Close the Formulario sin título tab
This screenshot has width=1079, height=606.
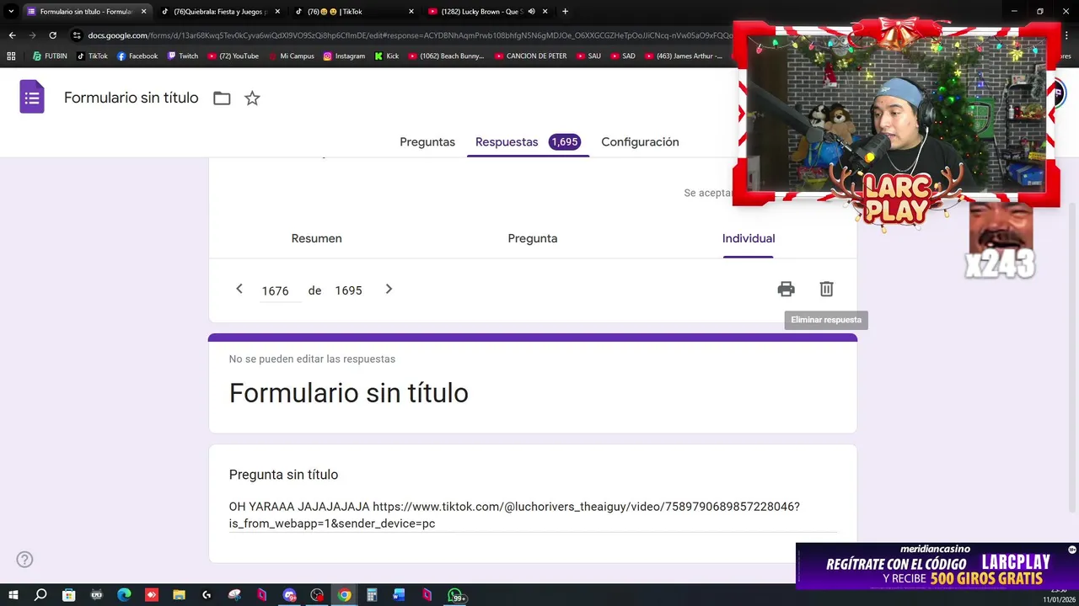(143, 12)
